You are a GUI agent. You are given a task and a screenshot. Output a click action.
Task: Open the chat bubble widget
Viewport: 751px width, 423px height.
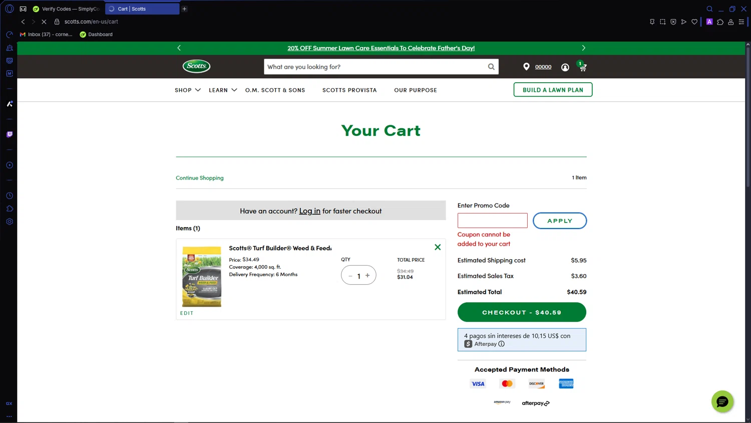(x=722, y=401)
